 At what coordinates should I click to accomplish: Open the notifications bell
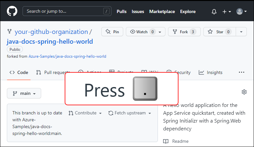214,11
